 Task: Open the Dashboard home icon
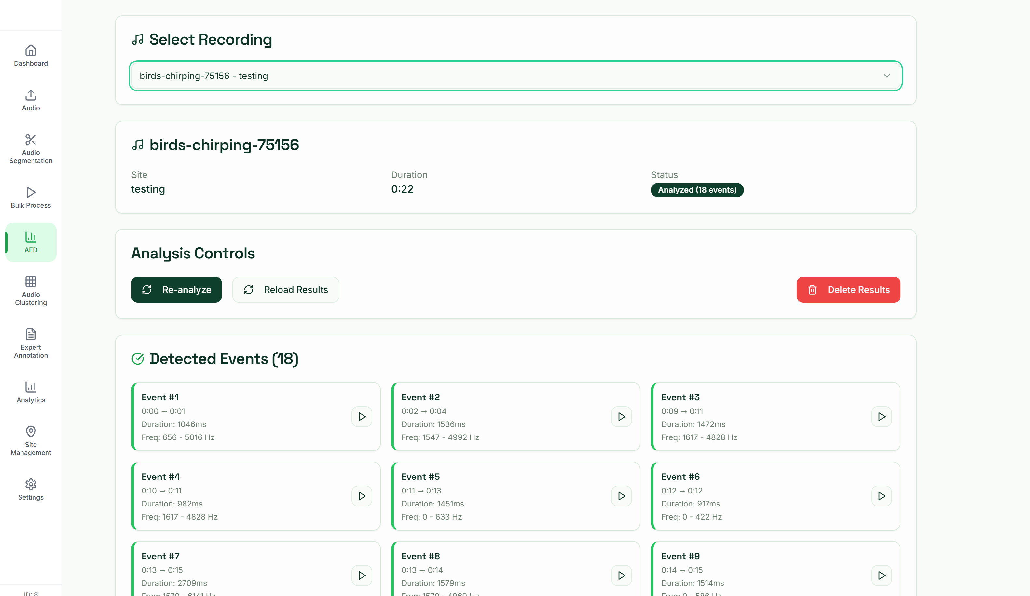coord(31,51)
